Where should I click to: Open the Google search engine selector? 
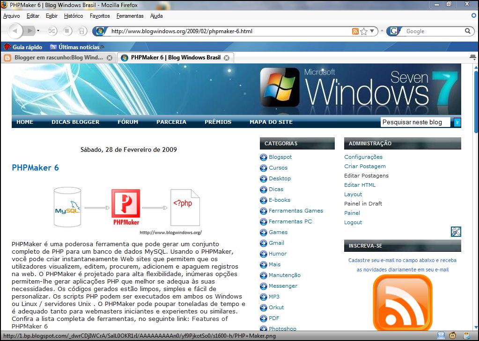[394, 31]
